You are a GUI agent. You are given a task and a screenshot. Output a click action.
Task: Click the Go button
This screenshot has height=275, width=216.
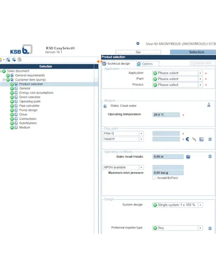[138, 52]
